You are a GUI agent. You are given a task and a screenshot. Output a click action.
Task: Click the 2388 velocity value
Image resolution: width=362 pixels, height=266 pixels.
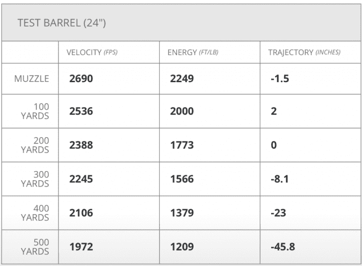(81, 145)
